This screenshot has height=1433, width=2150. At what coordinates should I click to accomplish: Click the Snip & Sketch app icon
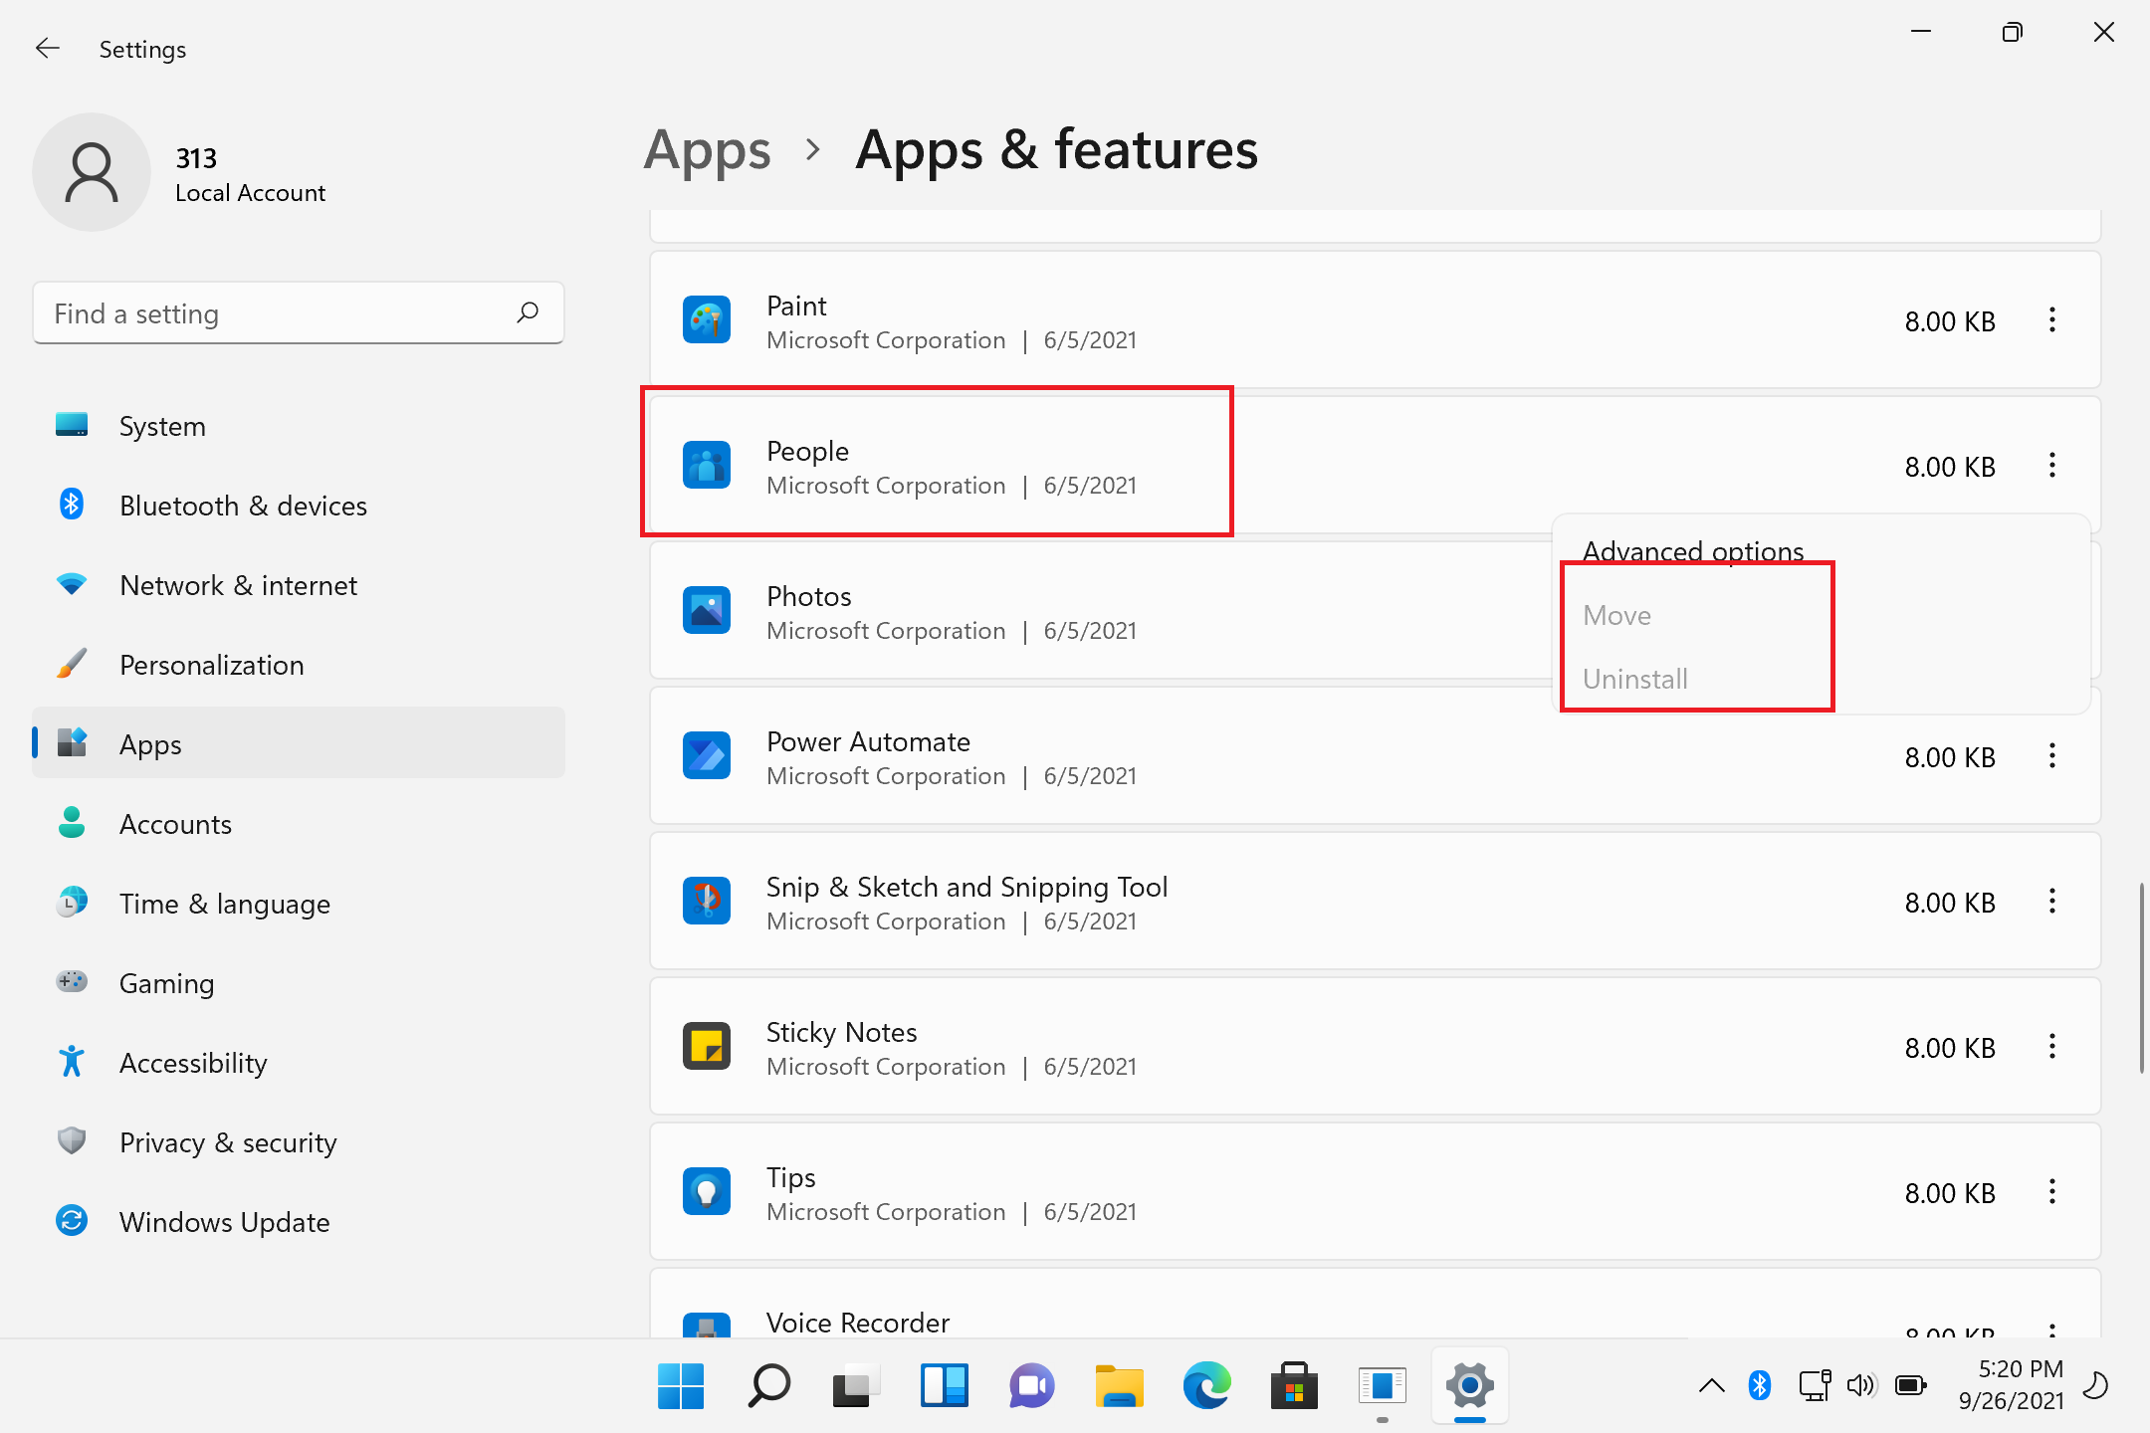coord(707,902)
